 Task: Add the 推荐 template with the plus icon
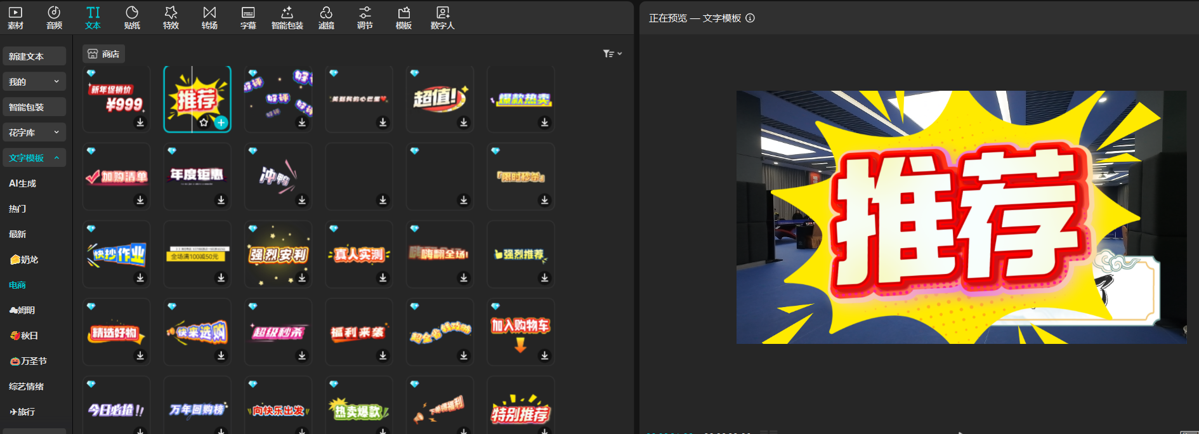click(221, 122)
